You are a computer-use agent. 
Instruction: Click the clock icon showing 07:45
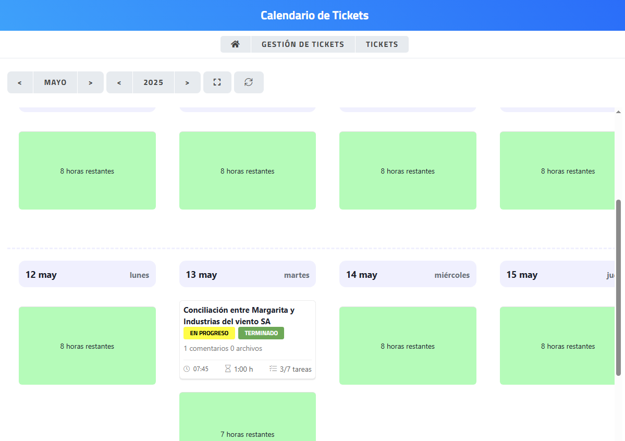pyautogui.click(x=187, y=369)
